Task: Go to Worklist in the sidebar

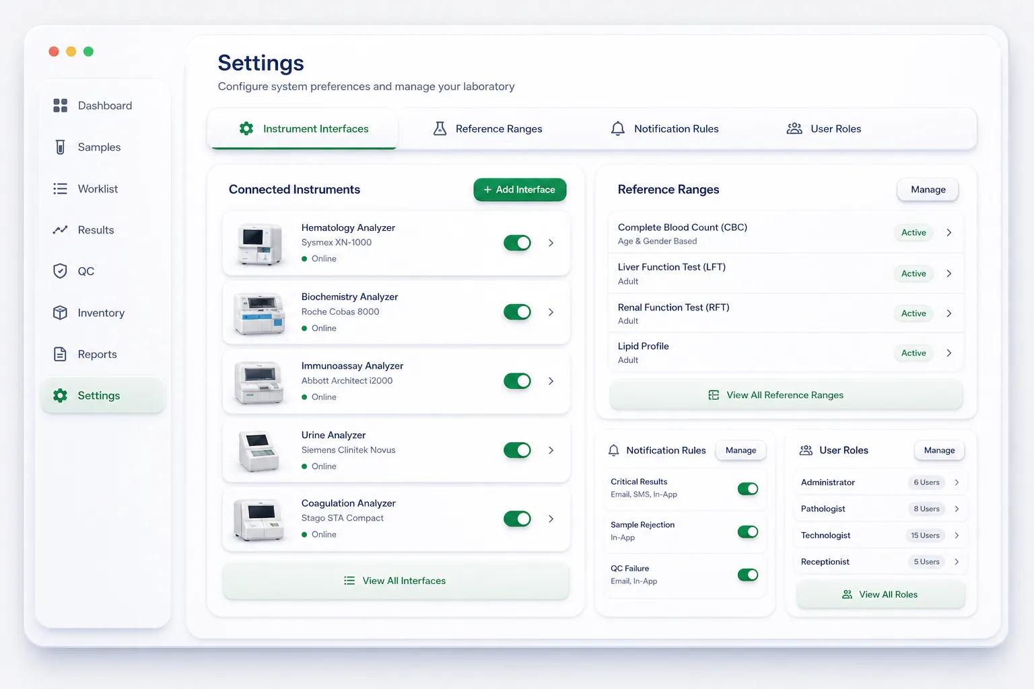Action: [x=102, y=189]
